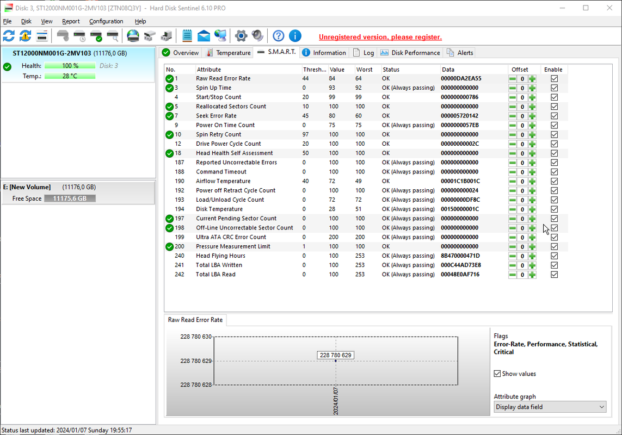Select the Airflow Temperature attribute row
This screenshot has height=435, width=622.
[366, 181]
